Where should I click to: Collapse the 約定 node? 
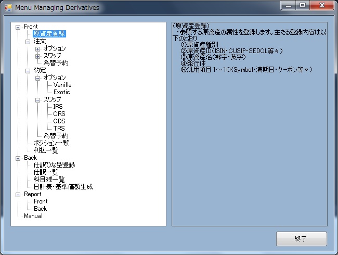28,71
